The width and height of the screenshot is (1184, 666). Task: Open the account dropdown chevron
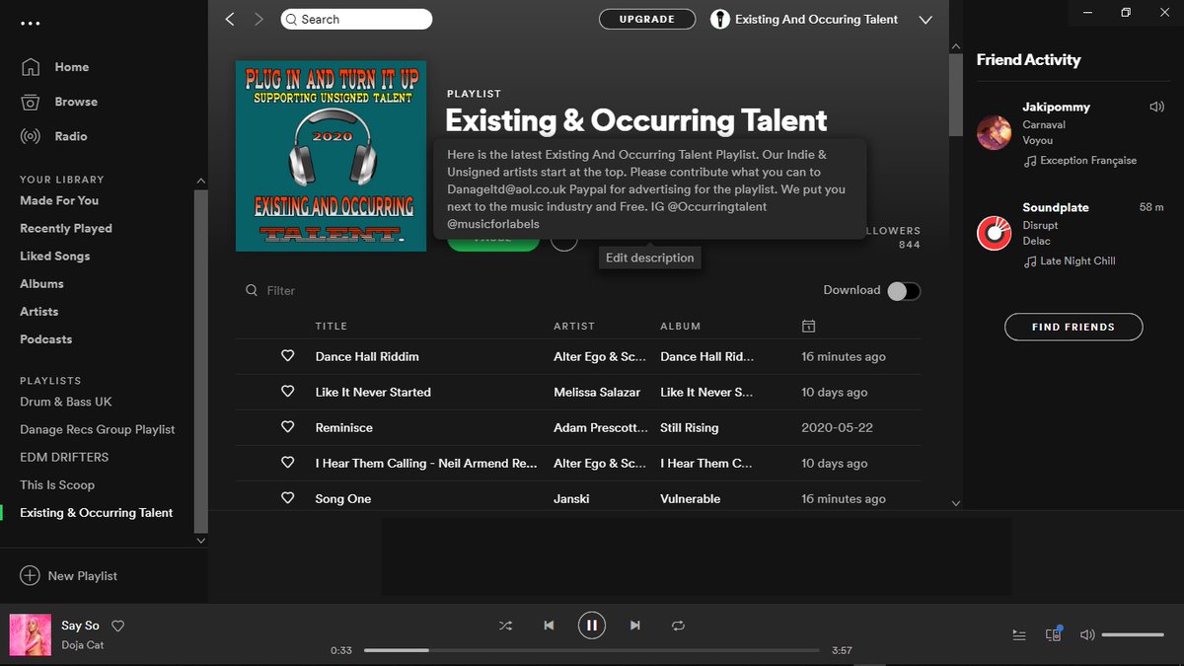925,20
